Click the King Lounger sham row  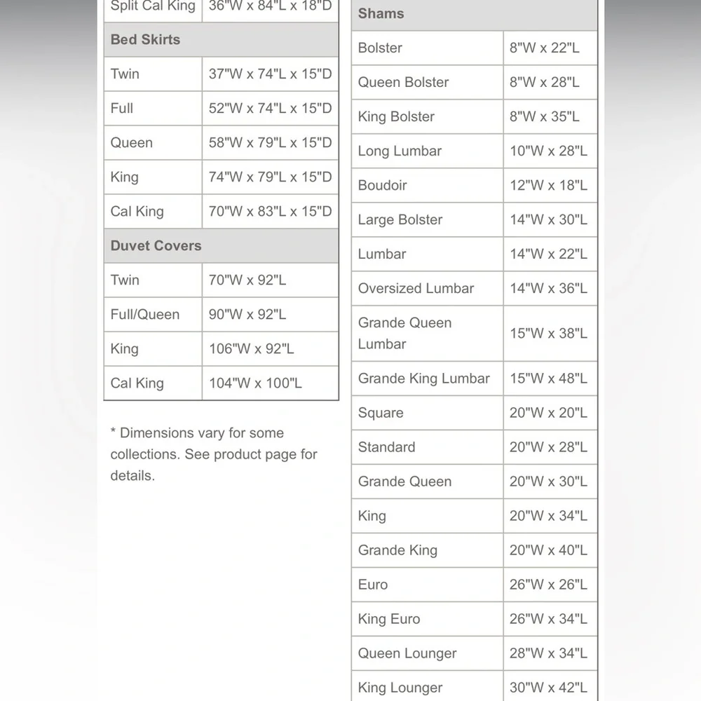(475, 687)
